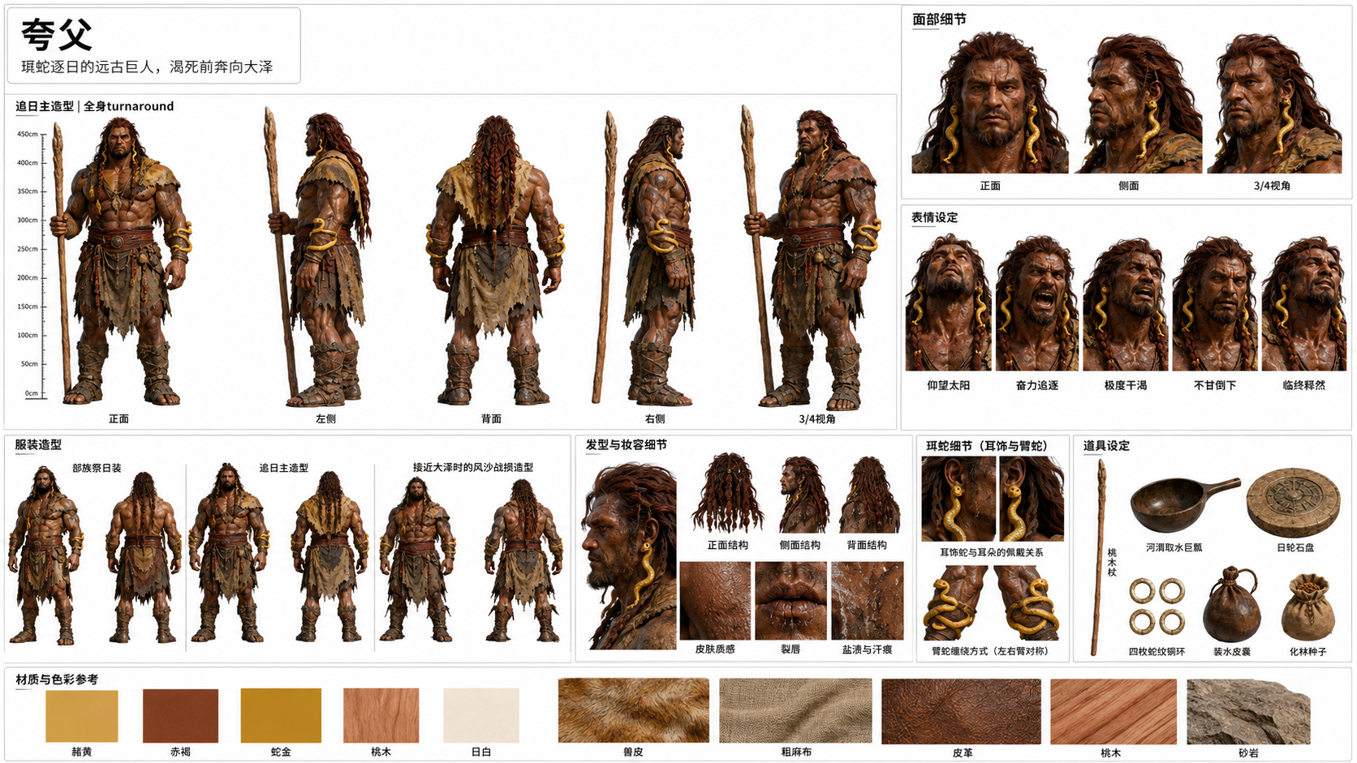Click the 极度干渴 expression portrait
Image resolution: width=1357 pixels, height=763 pixels.
(1126, 303)
